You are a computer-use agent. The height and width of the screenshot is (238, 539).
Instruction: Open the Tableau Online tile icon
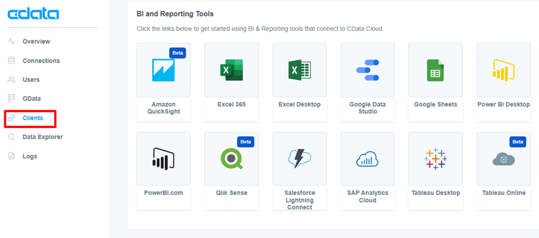[504, 160]
